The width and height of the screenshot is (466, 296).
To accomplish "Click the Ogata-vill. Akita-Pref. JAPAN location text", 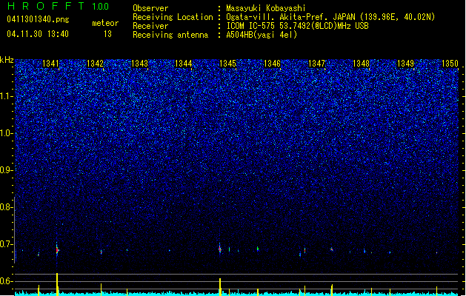I will [x=330, y=17].
